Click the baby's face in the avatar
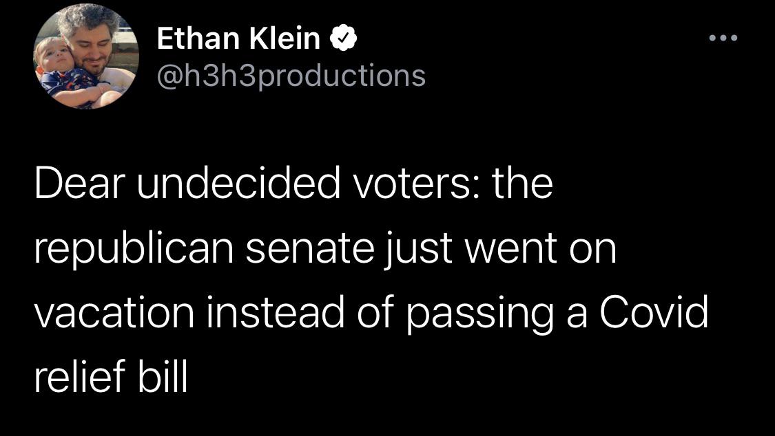 [x=55, y=56]
